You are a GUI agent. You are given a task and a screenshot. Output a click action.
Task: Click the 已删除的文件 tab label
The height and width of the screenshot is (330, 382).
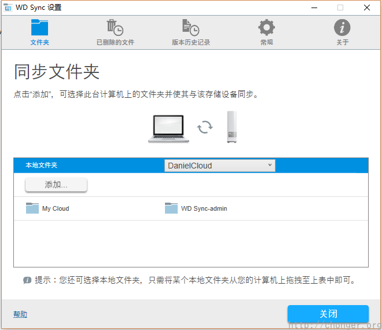coord(115,42)
